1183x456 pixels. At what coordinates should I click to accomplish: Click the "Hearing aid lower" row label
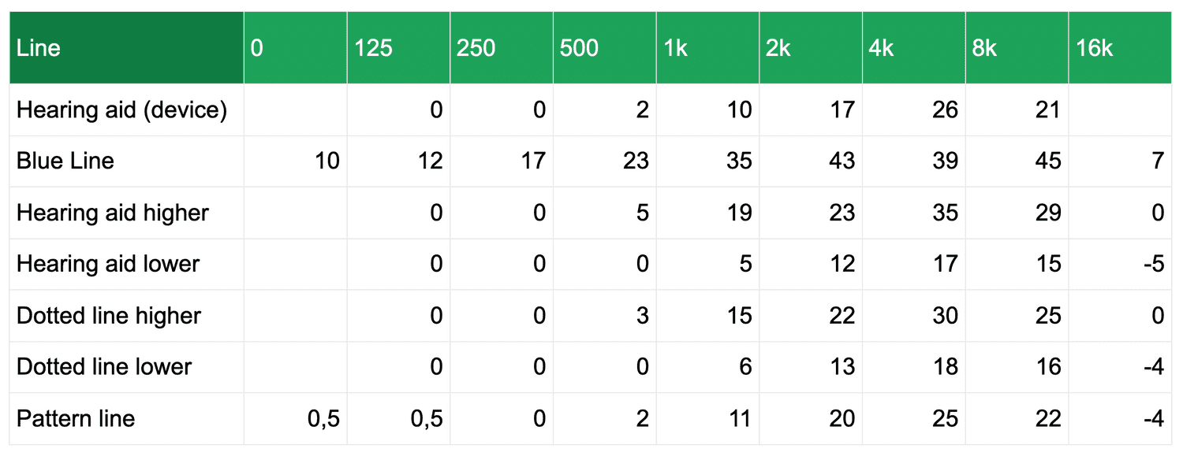coord(108,264)
